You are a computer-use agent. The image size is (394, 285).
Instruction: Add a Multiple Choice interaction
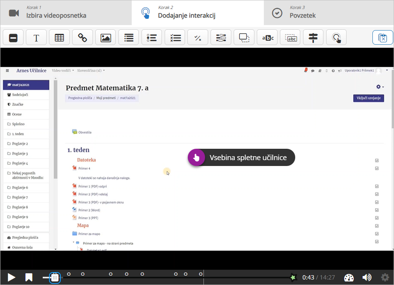click(x=175, y=37)
